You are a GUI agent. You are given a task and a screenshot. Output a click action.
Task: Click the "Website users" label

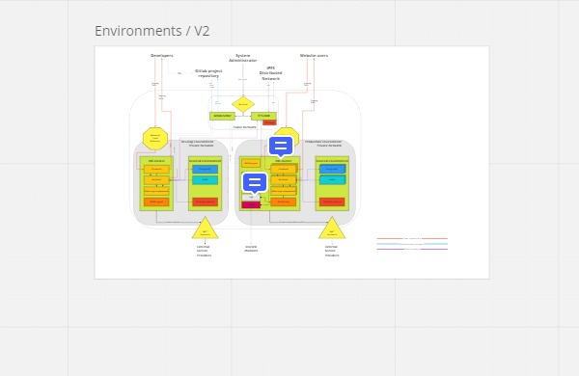[314, 55]
